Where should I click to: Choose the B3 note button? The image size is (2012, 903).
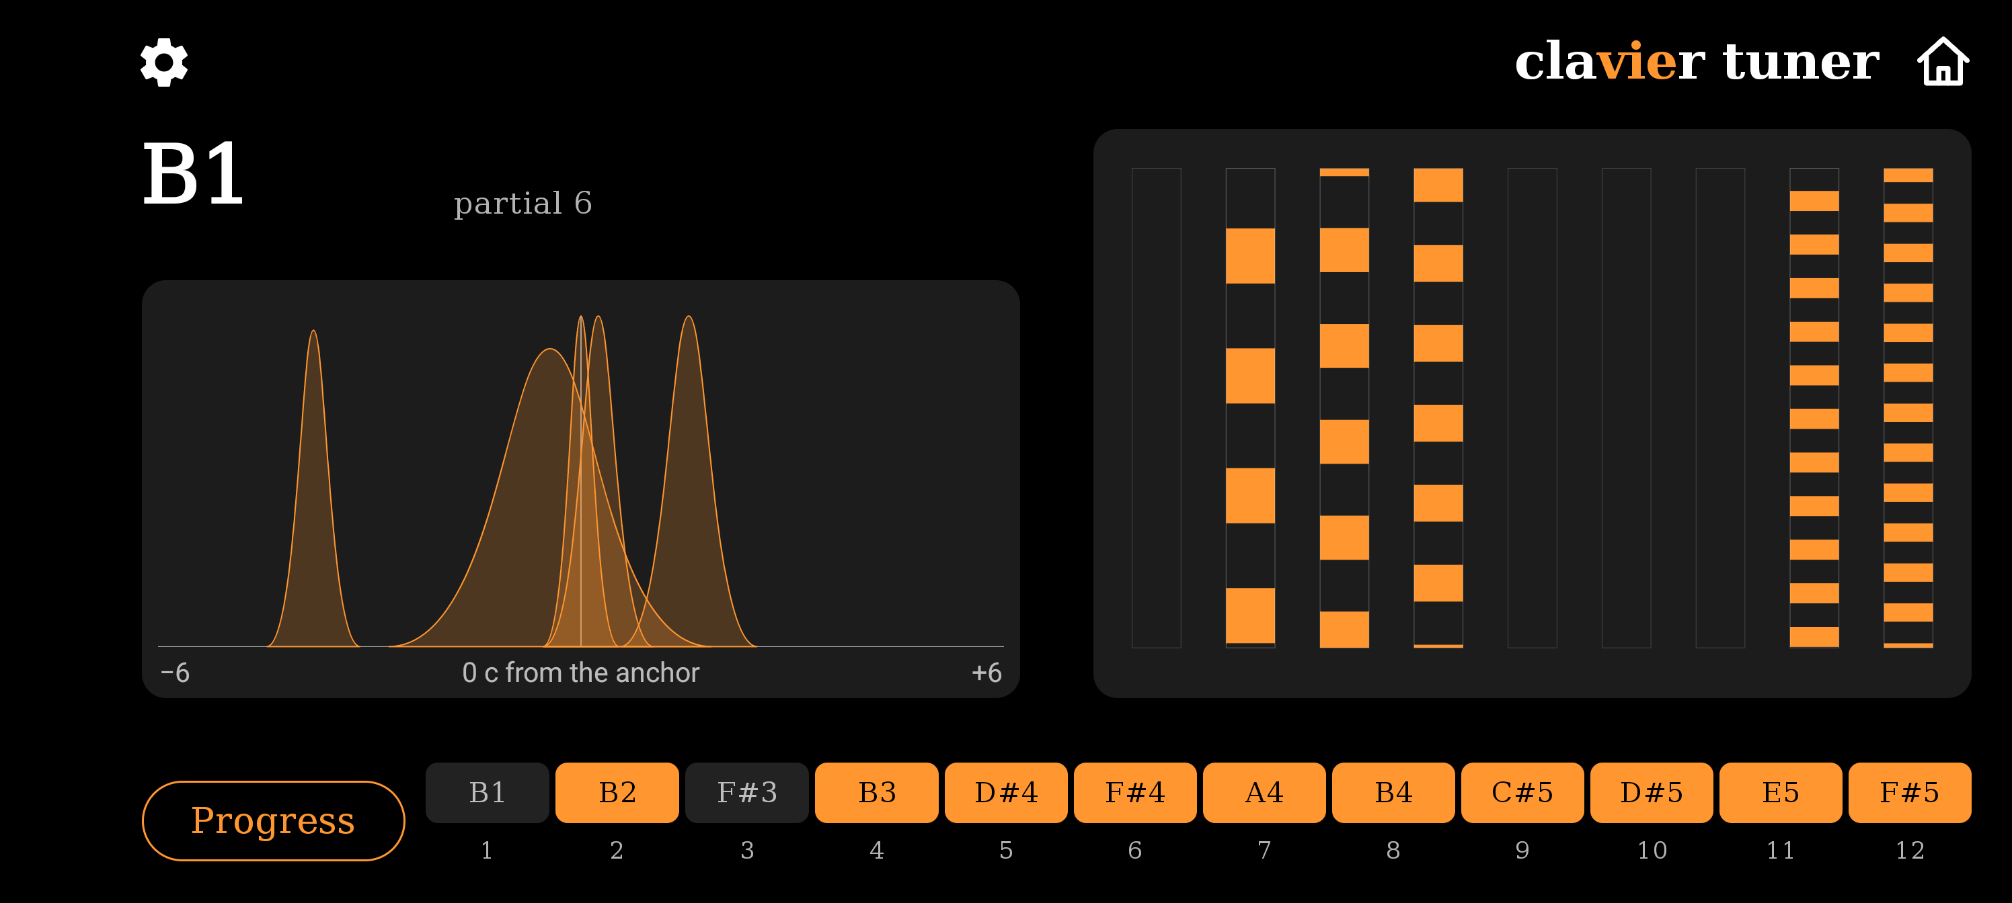[876, 792]
